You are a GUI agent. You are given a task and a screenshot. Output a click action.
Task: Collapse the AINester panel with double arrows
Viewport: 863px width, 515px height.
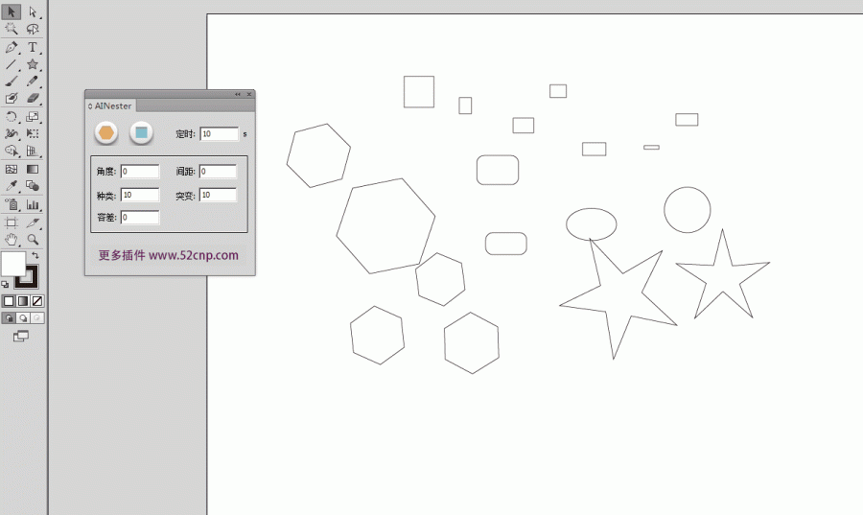click(238, 94)
